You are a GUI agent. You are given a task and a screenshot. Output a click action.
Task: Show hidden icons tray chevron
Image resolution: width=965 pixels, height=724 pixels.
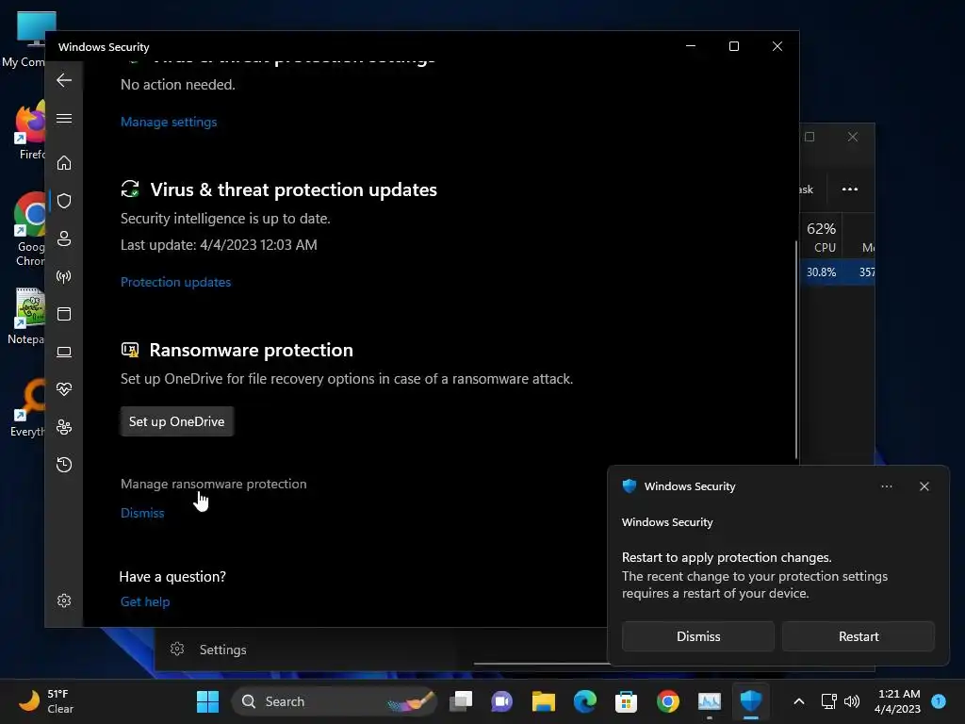(x=799, y=701)
